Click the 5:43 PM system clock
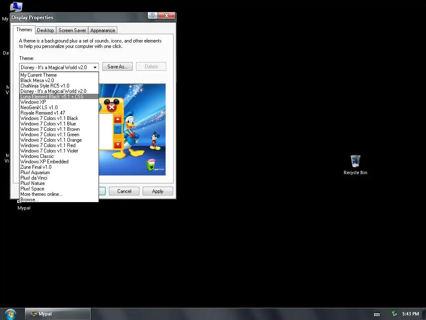 (411, 314)
